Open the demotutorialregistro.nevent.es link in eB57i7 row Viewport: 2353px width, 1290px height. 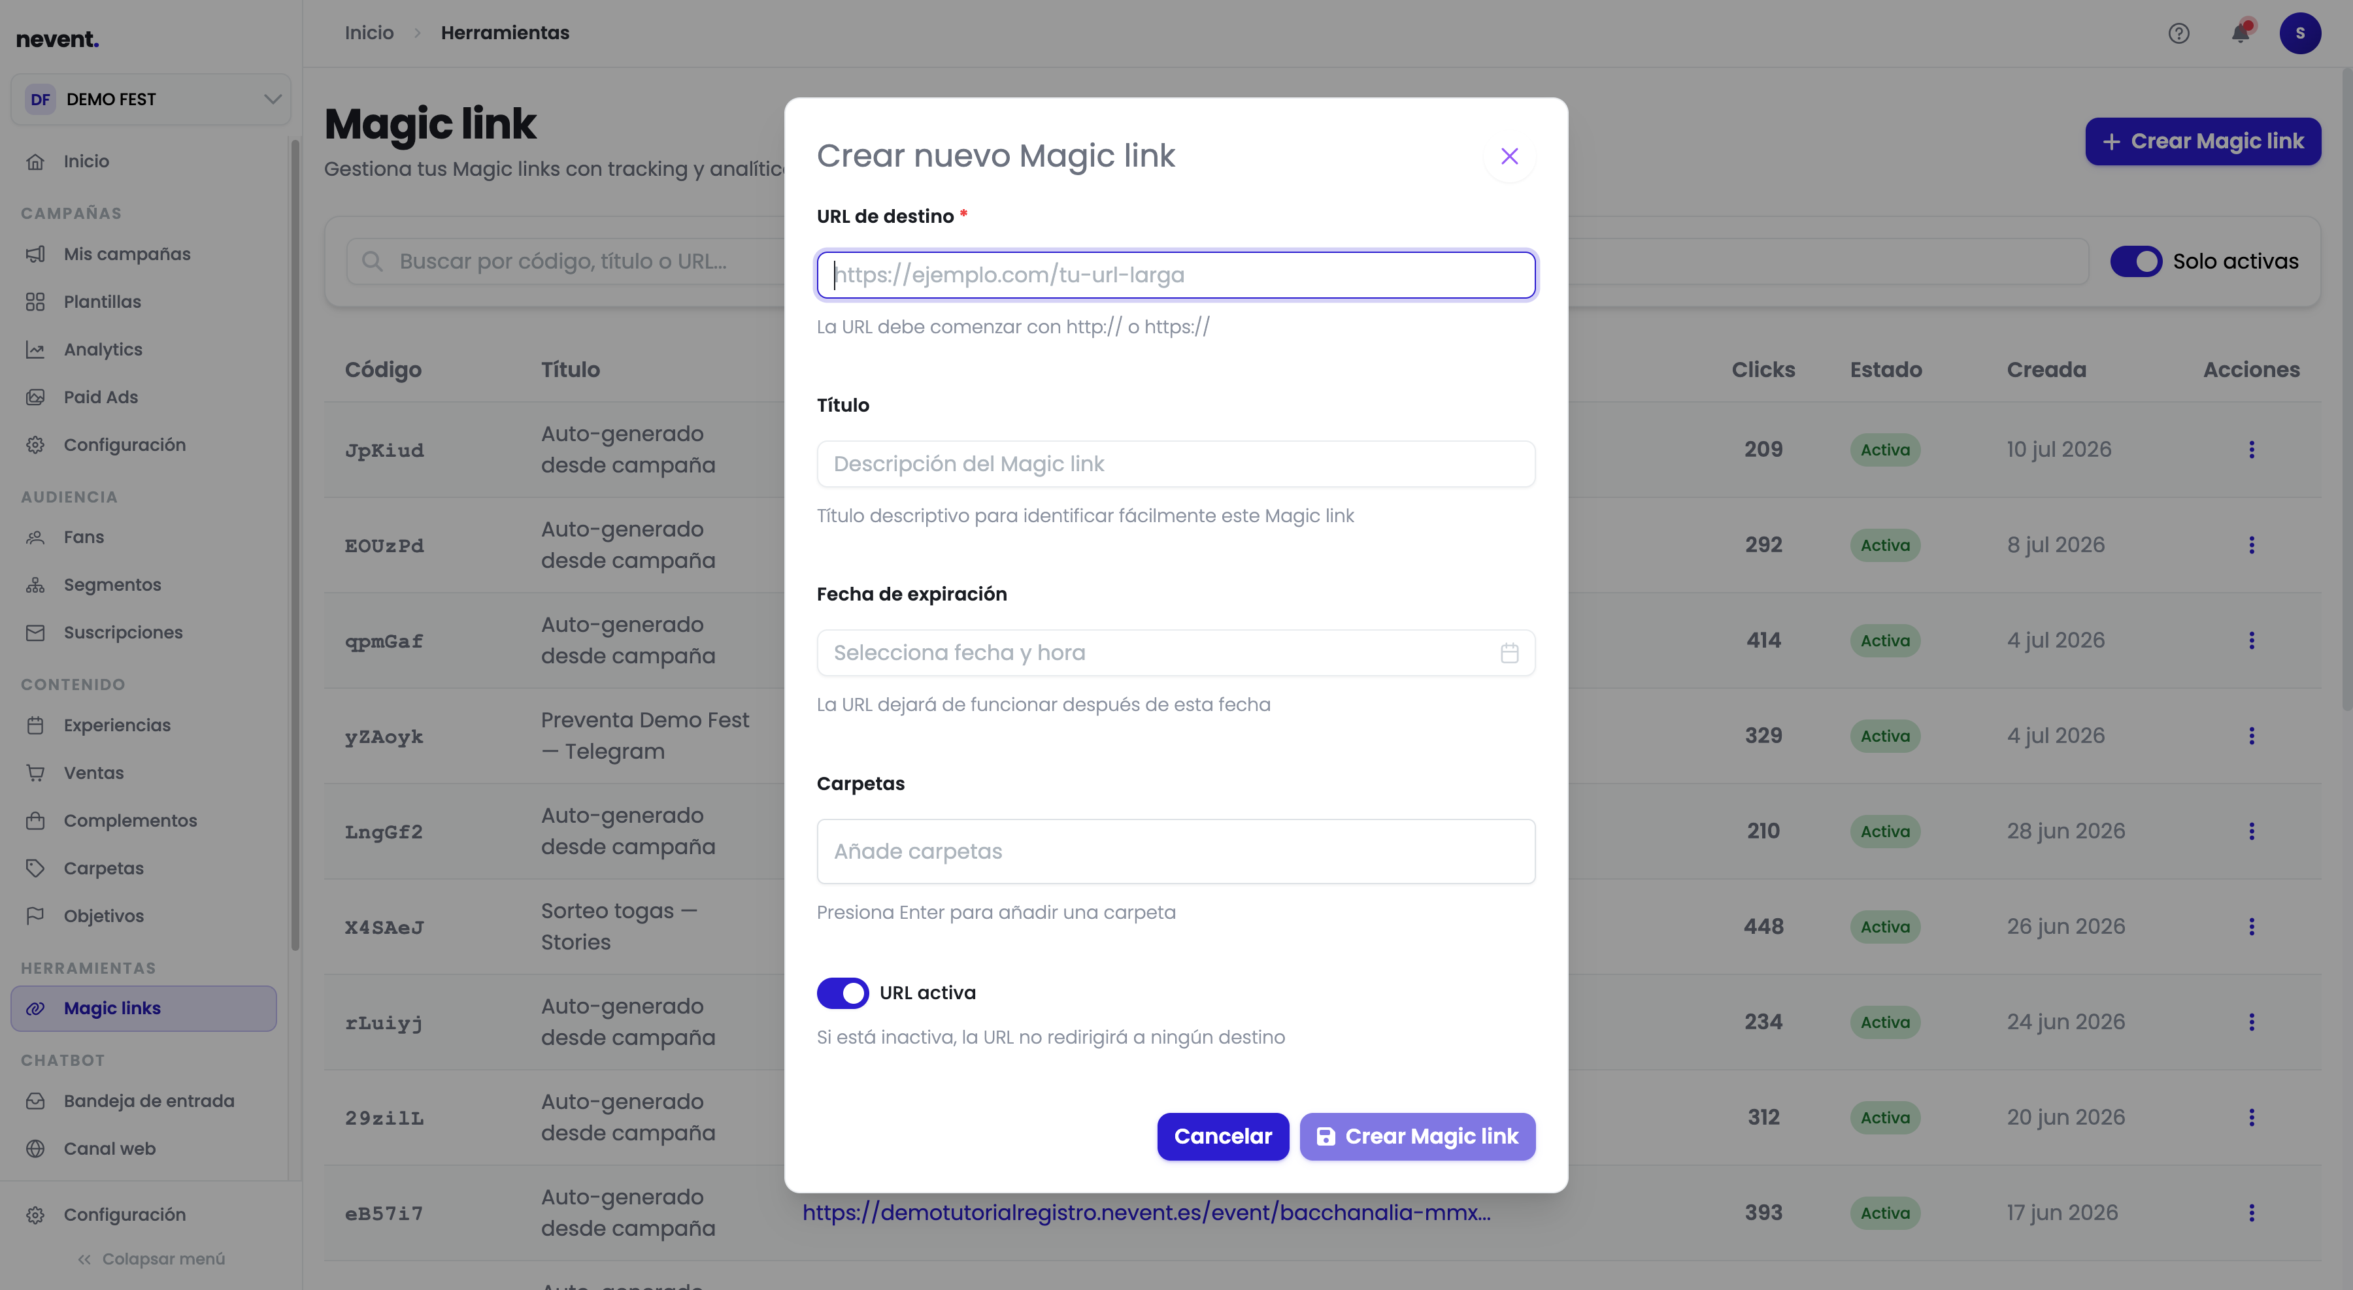[x=1146, y=1212]
